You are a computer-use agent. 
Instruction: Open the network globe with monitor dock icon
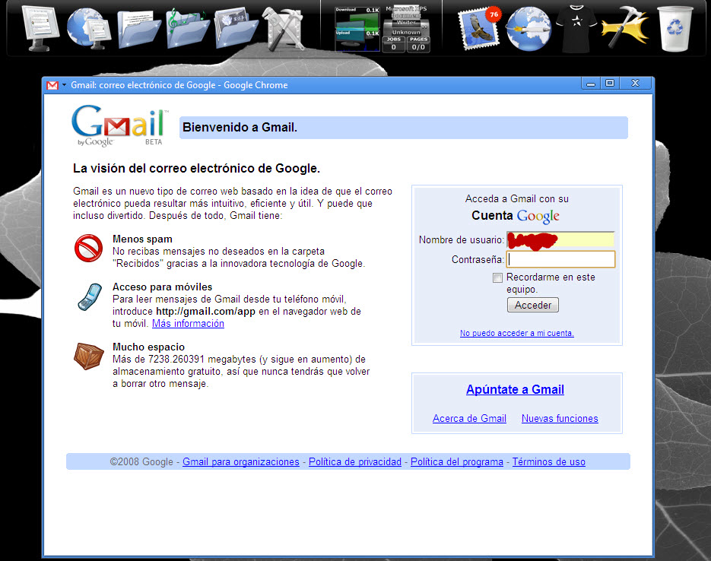(x=88, y=29)
